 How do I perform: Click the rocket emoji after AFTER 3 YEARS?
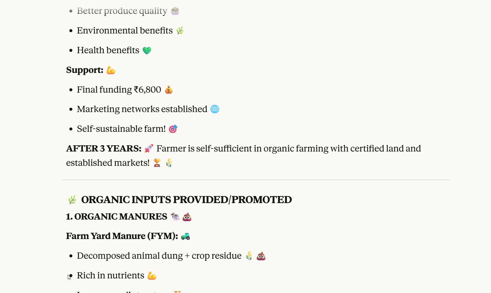149,149
